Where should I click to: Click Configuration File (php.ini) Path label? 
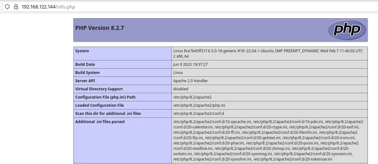click(x=105, y=97)
